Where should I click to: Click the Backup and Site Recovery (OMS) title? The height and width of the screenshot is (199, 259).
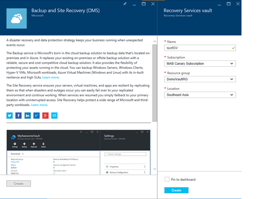coord(65,11)
